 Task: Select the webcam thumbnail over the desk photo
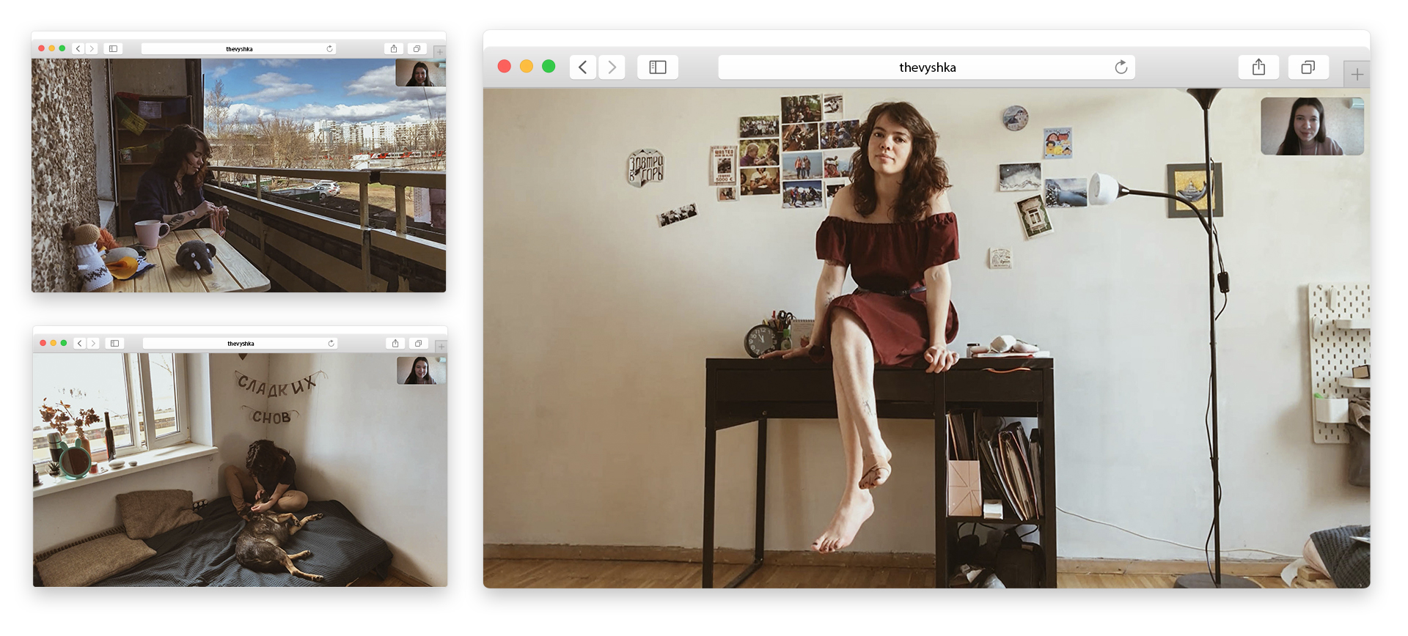pyautogui.click(x=1312, y=126)
